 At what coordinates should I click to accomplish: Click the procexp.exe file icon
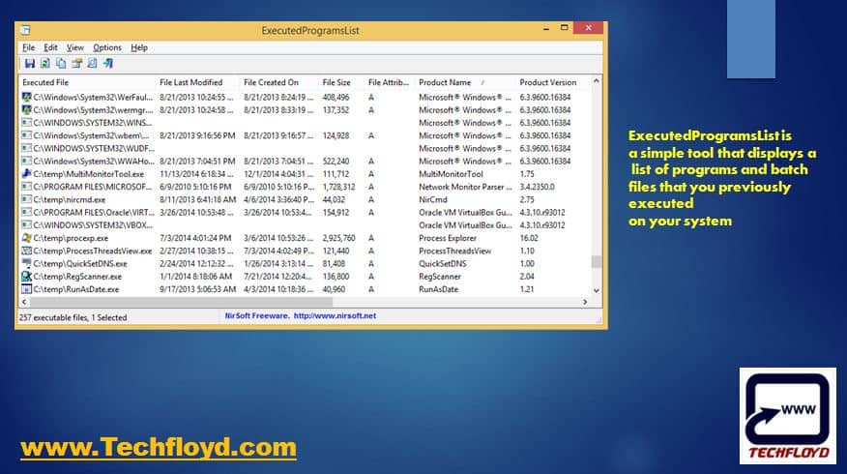click(x=26, y=238)
